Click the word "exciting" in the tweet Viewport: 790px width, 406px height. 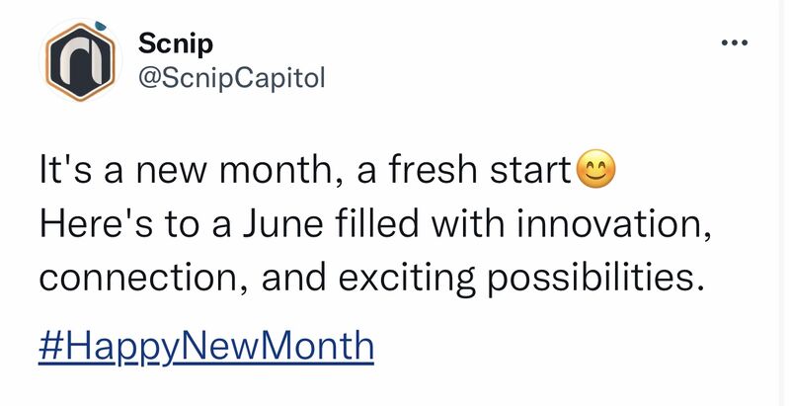point(406,278)
